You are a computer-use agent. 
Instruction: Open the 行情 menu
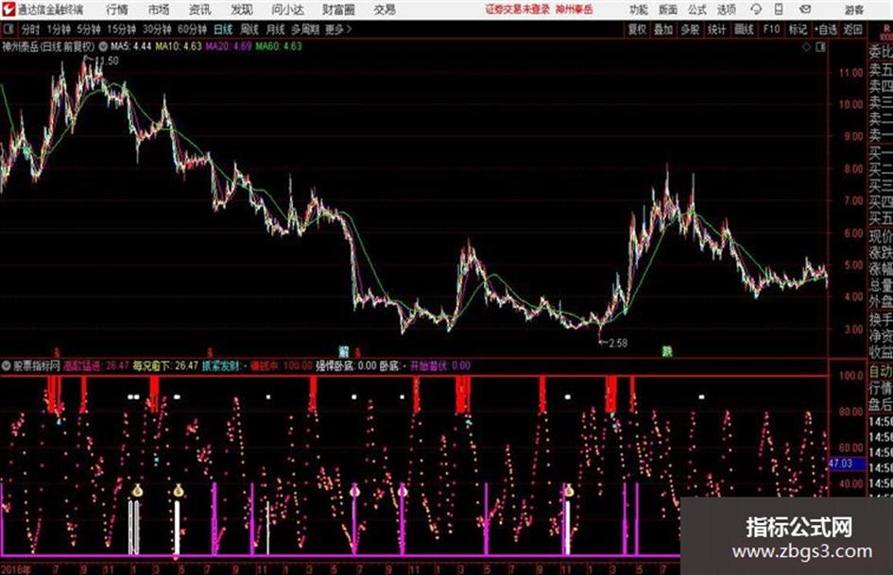117,9
